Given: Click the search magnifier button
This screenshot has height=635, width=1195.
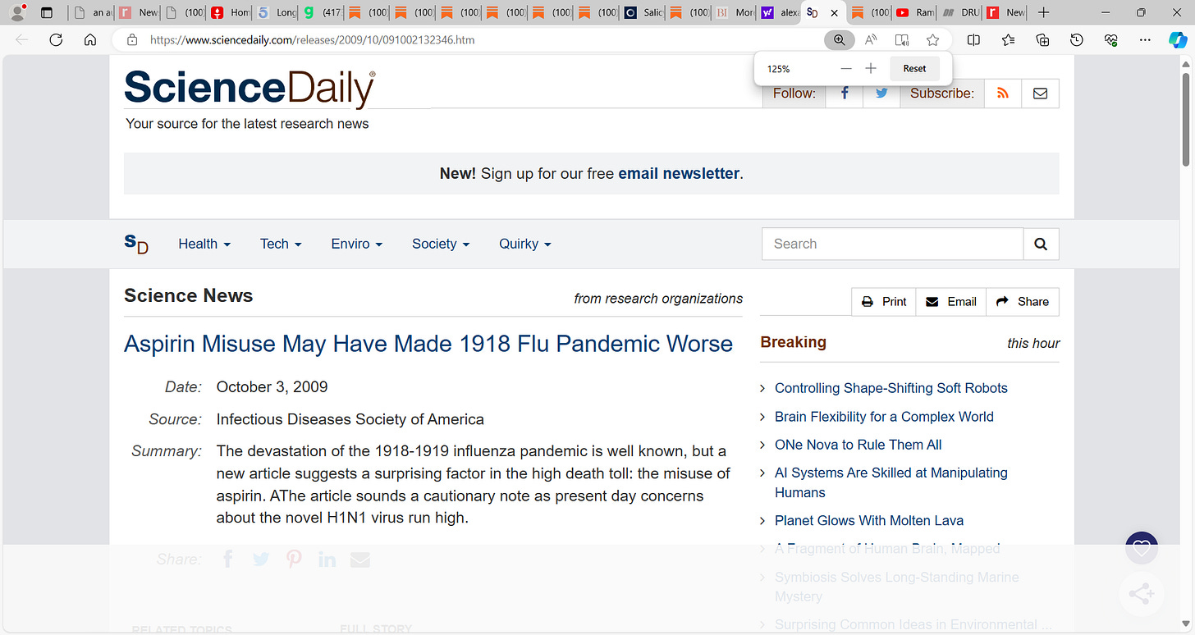Looking at the screenshot, I should pos(1041,244).
